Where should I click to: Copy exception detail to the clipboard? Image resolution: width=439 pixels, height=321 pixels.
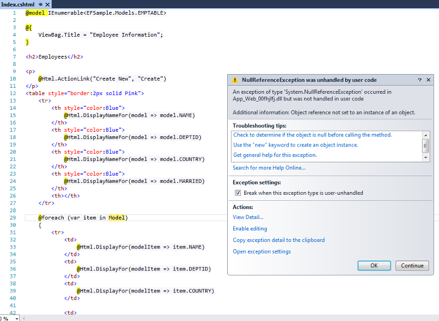click(x=278, y=240)
